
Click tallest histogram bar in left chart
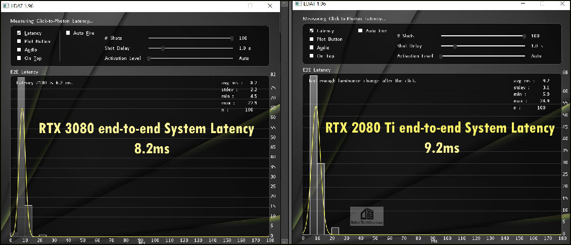click(21, 156)
